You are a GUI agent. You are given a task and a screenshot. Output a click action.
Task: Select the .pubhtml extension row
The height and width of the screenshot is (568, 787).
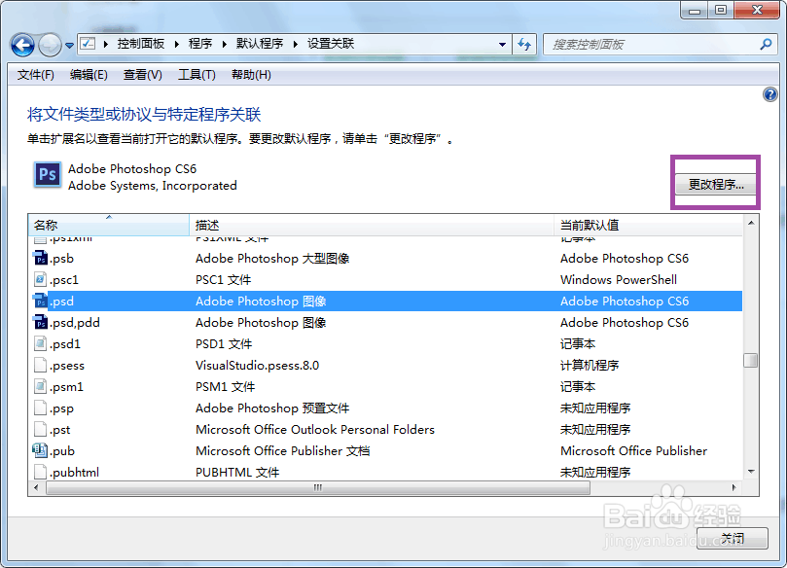tap(385, 472)
